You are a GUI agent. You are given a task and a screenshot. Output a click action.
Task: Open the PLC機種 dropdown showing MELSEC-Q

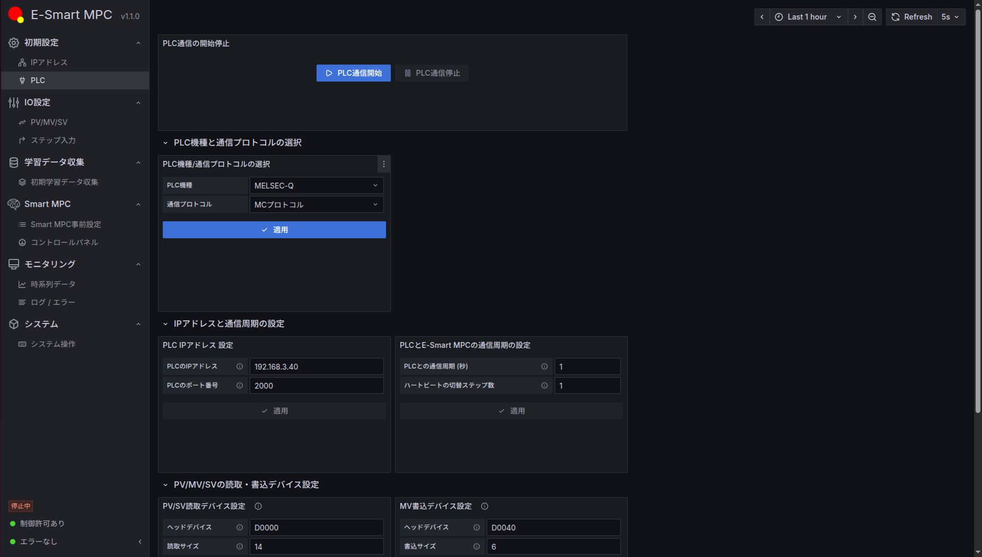(317, 185)
